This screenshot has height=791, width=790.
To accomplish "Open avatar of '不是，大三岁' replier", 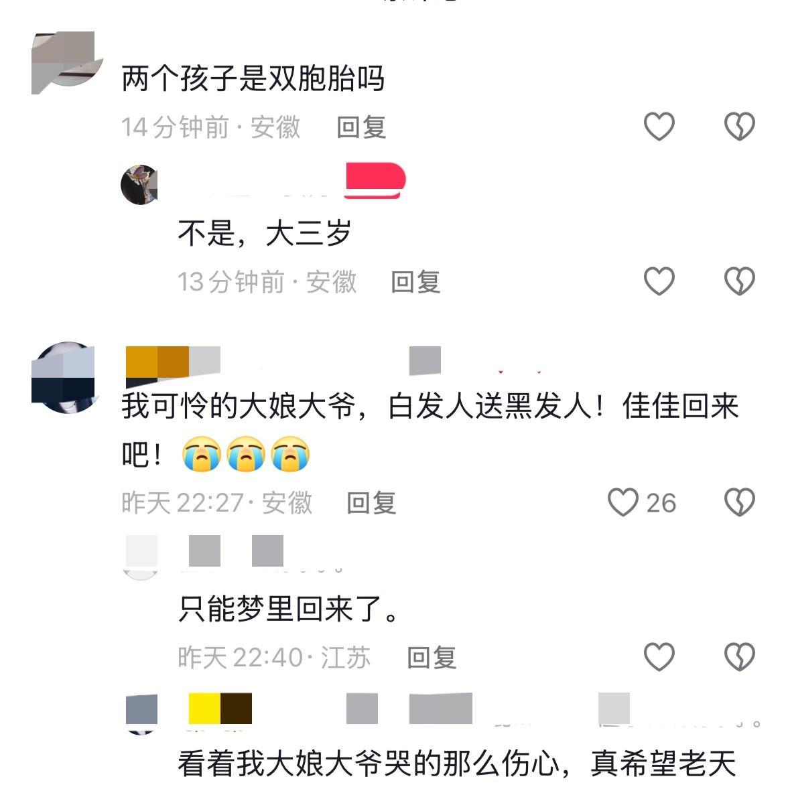I will (139, 185).
